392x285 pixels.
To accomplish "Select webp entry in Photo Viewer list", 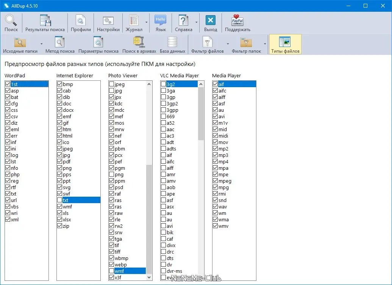I will [120, 265].
